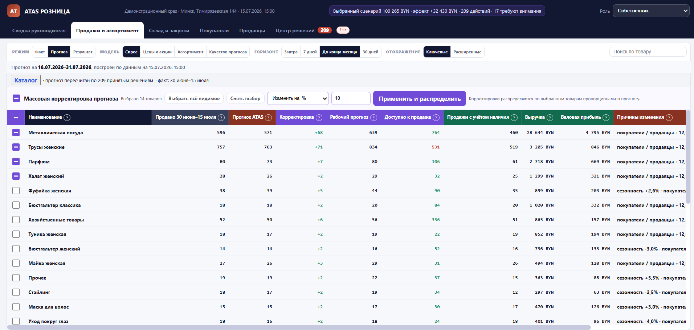This screenshot has height=330, width=694.
Task: Click the red 209 badge in Центр решений
Action: [325, 30]
